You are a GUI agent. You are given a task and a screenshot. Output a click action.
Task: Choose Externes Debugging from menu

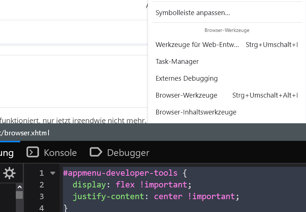point(186,78)
